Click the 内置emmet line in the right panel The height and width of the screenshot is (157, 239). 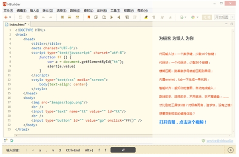click(x=184, y=80)
